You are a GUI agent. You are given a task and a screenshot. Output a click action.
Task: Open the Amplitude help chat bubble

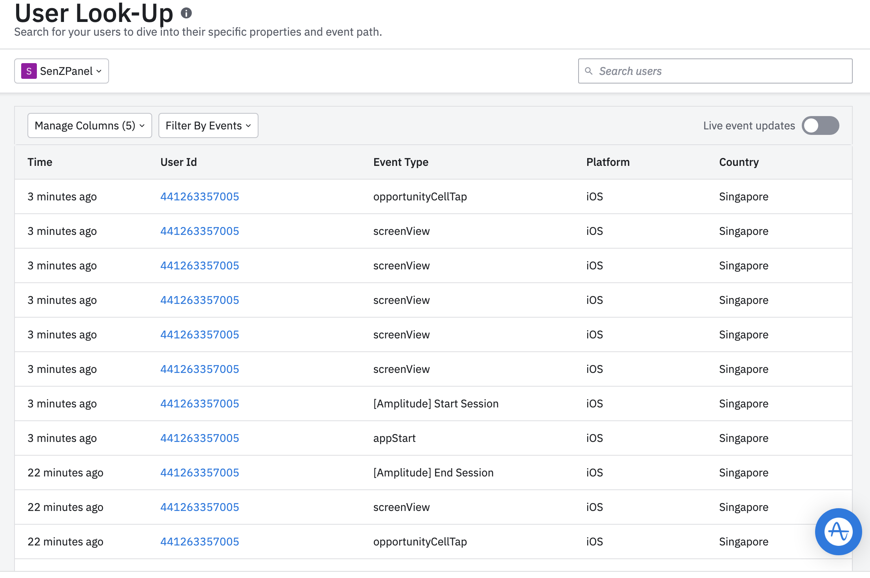coord(838,531)
